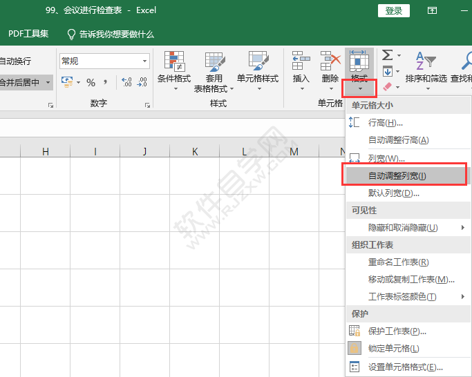The width and height of the screenshot is (472, 377).
Task: Toggle Wrap Text (自动换行)
Action: coord(15,61)
